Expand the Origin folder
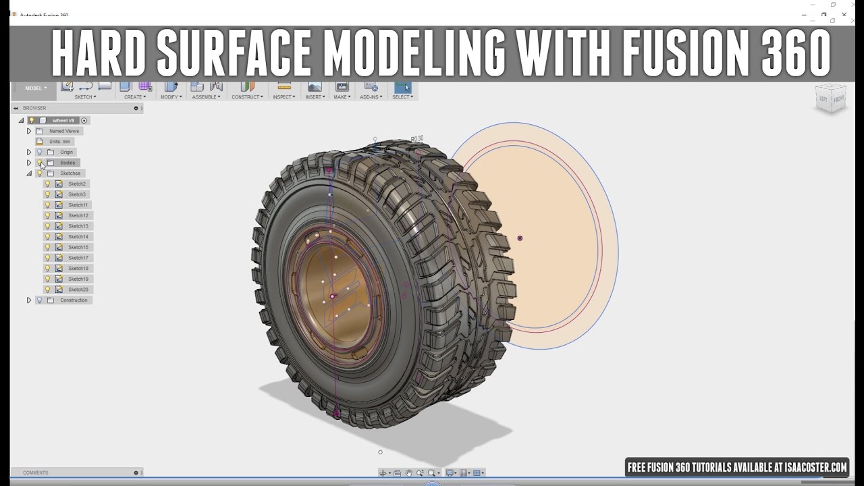The width and height of the screenshot is (864, 486). tap(29, 152)
